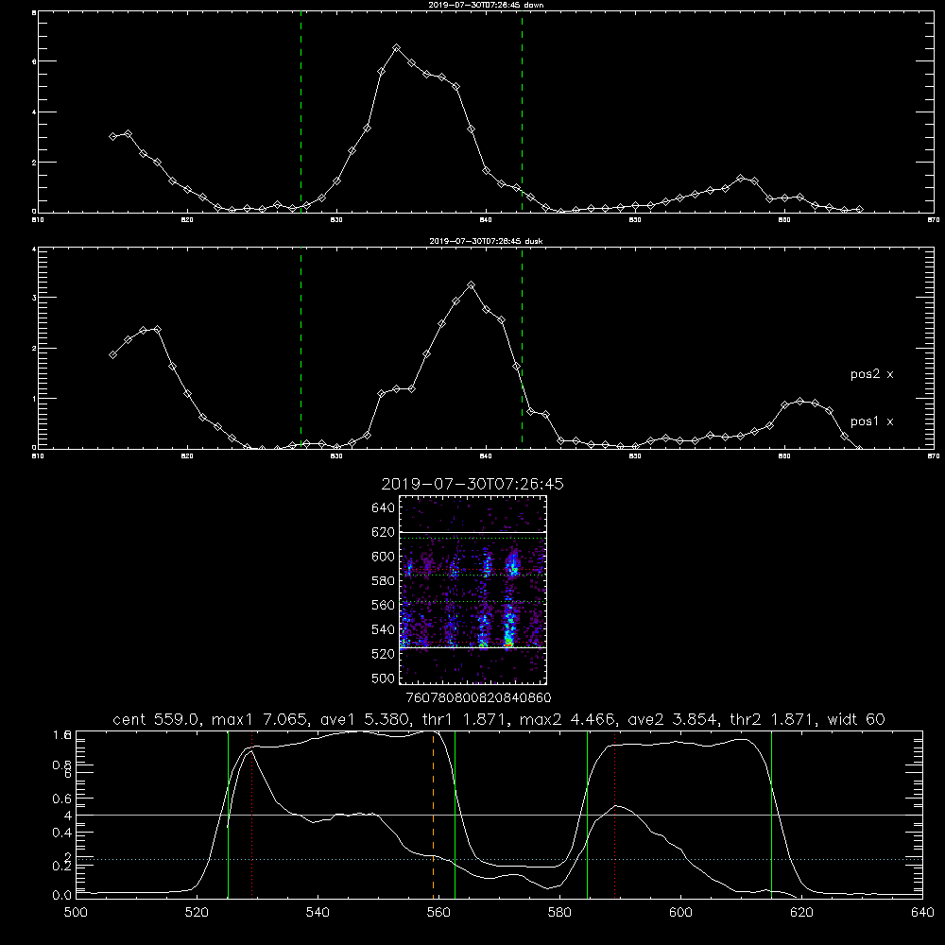
Task: Click the 0.0 label on bottom plot y-axis
Action: (x=62, y=896)
